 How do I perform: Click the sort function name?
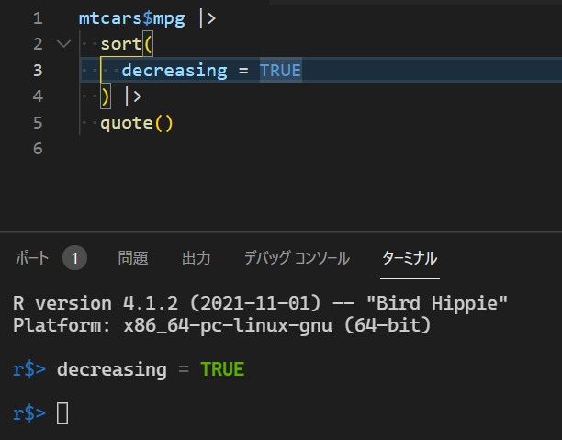click(x=121, y=44)
